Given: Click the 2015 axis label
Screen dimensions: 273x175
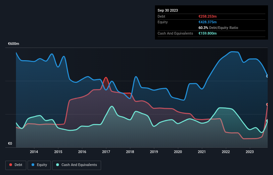Looking at the screenshot, I should pyautogui.click(x=58, y=152).
